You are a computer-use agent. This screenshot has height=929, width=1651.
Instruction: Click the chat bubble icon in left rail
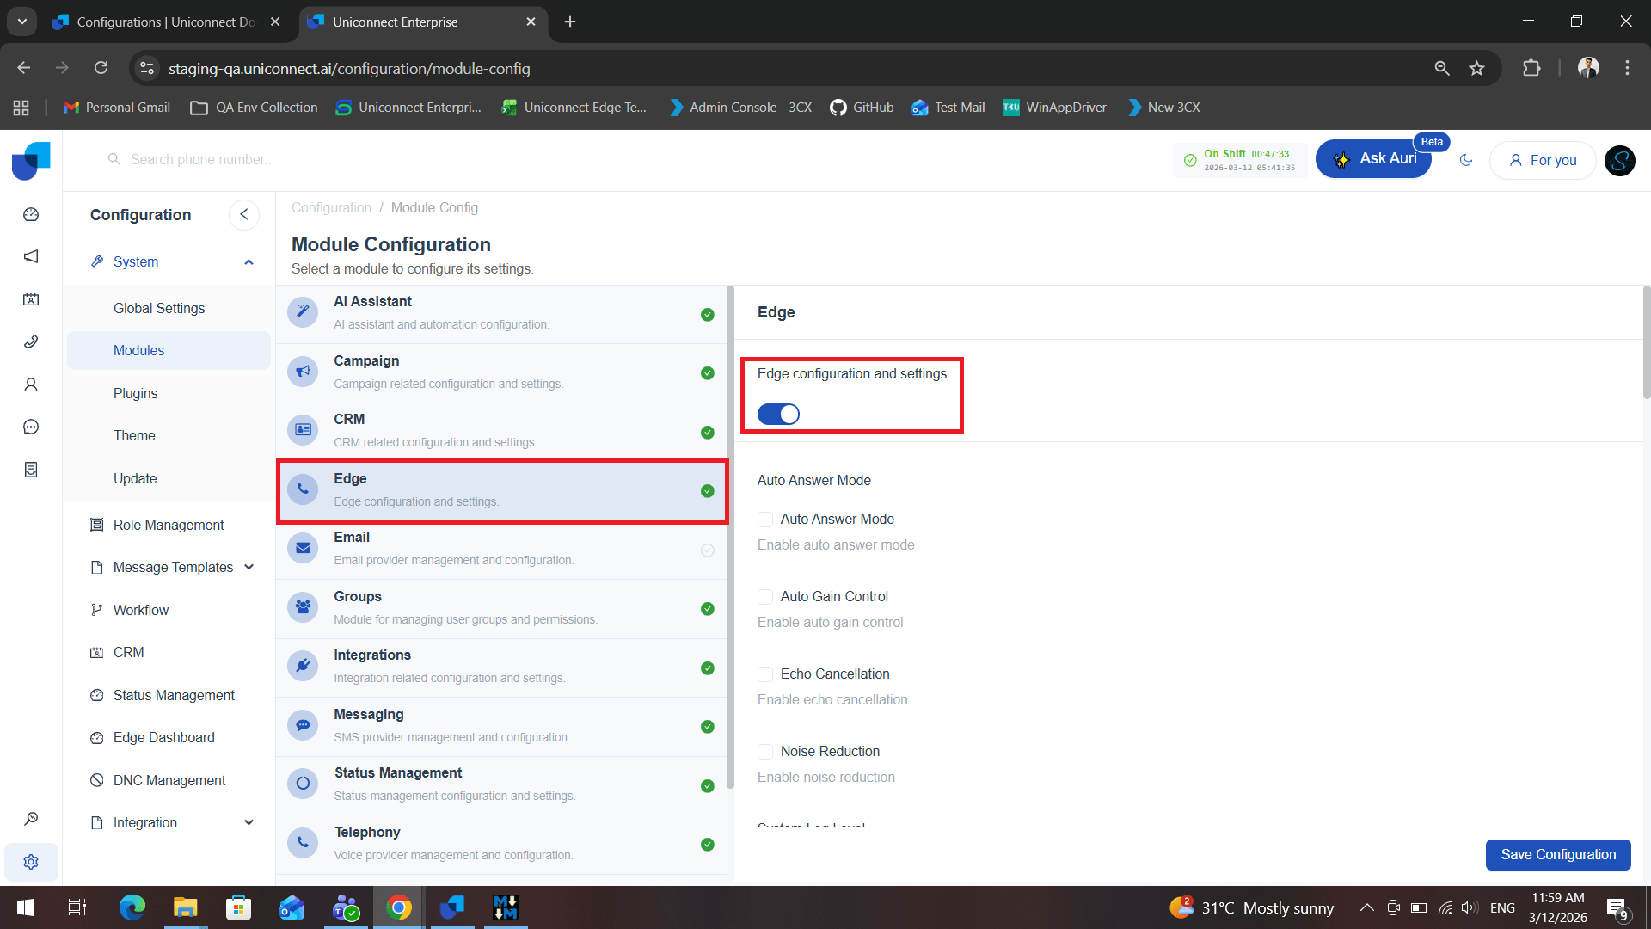coord(31,427)
